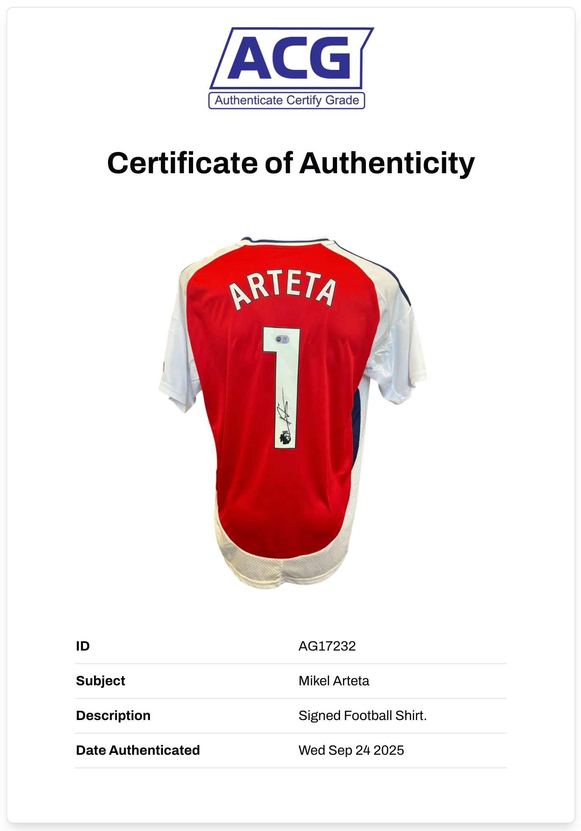Click the Date Authenticated label
Viewport: 581px width, 831px height.
pyautogui.click(x=138, y=750)
